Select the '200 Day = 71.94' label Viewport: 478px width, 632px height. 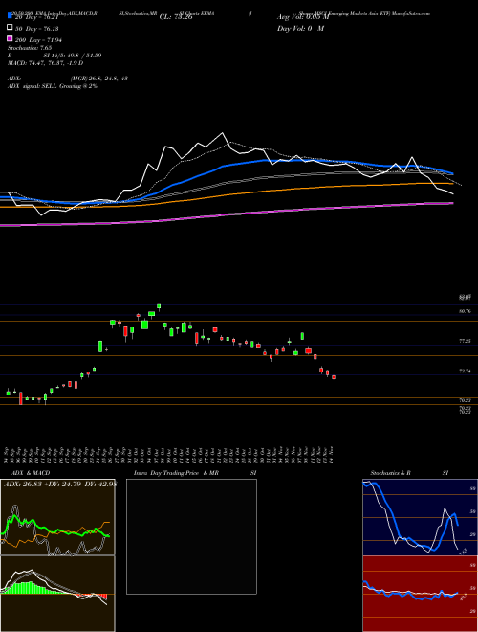(39, 40)
